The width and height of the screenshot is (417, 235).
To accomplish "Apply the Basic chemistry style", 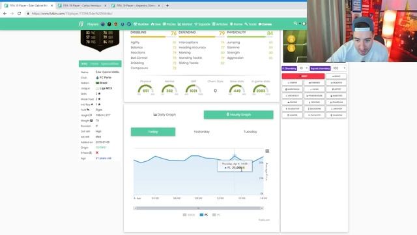I will coord(336,76).
